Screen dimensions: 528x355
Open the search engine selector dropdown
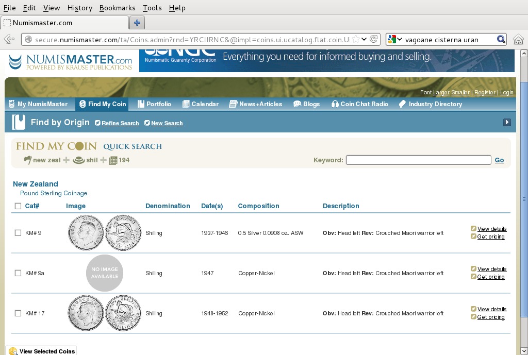coord(394,39)
